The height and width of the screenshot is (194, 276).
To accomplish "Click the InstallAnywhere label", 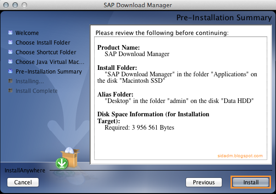I will [25, 171].
